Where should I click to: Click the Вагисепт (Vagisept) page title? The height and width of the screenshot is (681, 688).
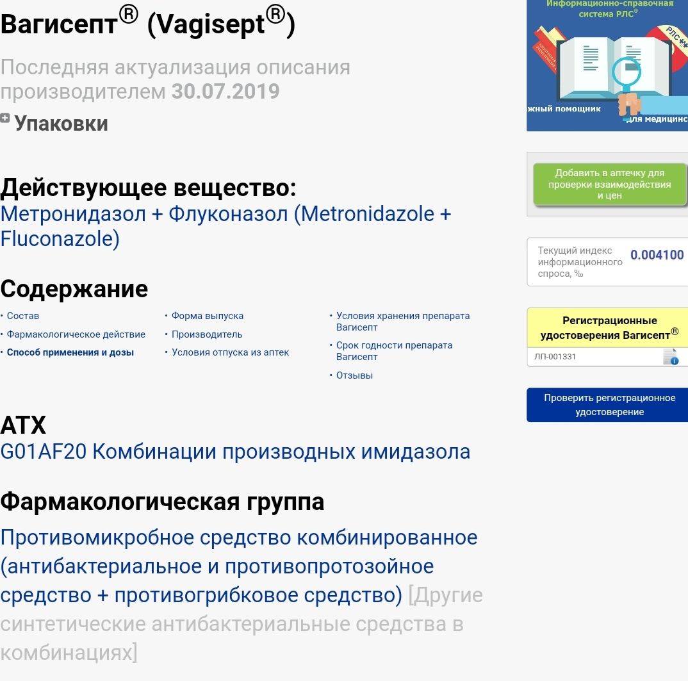point(148,23)
